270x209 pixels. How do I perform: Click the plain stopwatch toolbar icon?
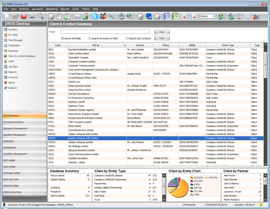[122, 16]
